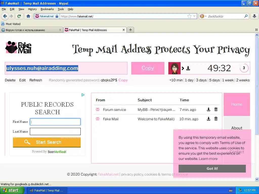Open the address bar history dropdown arrow

tap(194, 16)
